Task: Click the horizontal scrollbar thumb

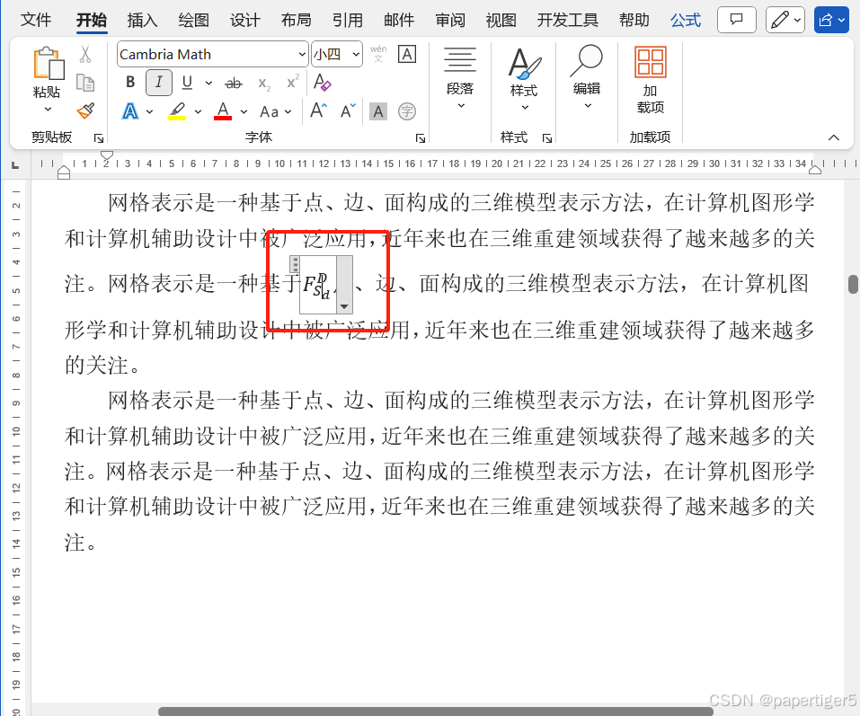Action: coord(436,712)
